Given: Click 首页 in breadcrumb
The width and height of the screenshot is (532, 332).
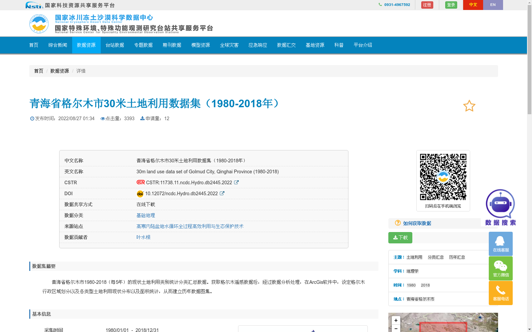Looking at the screenshot, I should [39, 71].
